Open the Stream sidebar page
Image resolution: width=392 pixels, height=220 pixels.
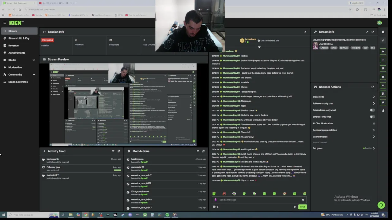click(19, 31)
